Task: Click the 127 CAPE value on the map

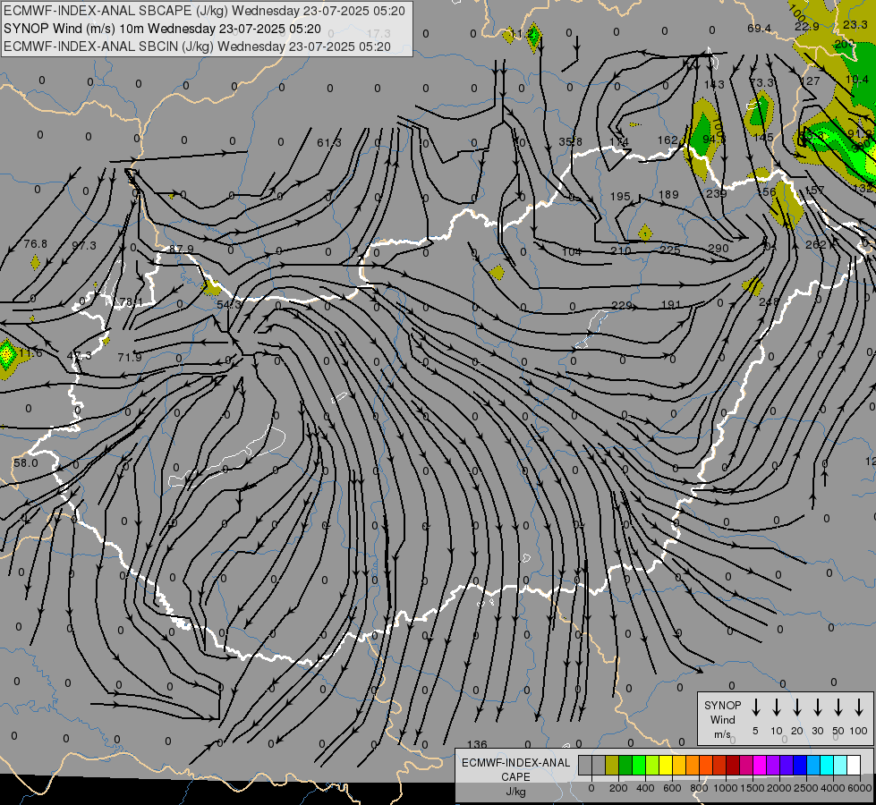Action: click(810, 81)
